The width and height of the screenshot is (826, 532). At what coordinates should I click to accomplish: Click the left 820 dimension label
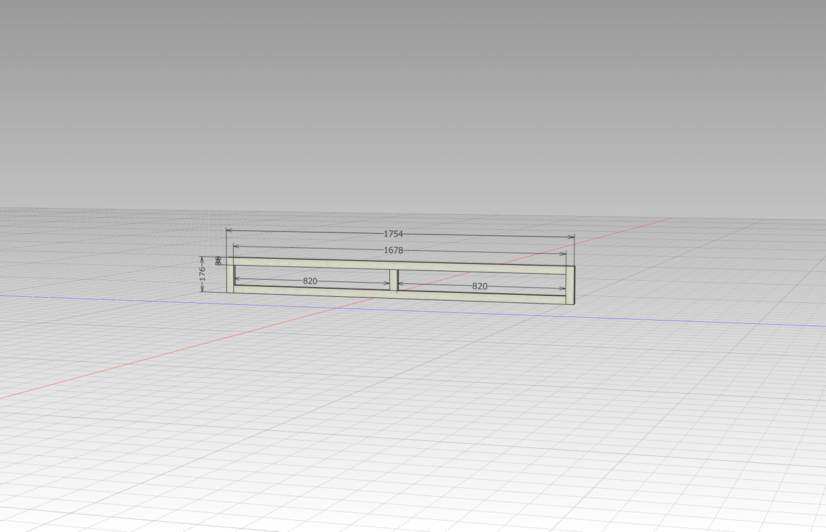310,281
